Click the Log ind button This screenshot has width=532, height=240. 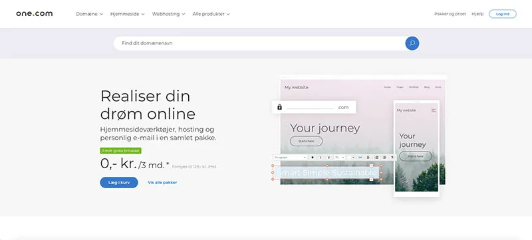pos(503,14)
